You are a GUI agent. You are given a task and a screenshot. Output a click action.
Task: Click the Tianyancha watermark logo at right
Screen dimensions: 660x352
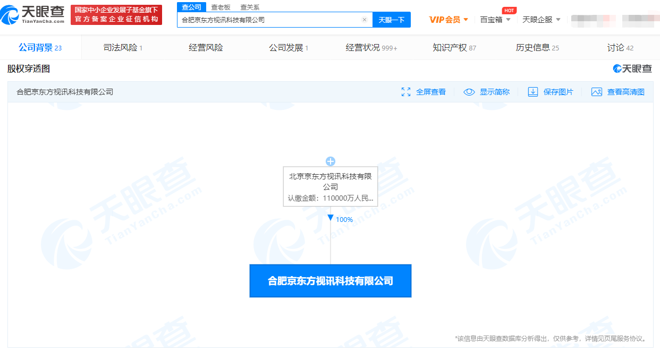(x=632, y=69)
